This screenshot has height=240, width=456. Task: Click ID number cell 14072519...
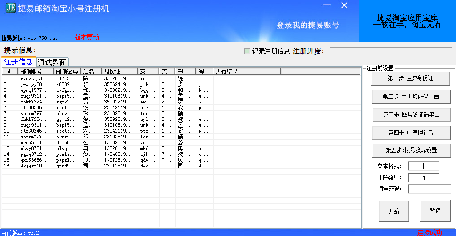(120, 160)
